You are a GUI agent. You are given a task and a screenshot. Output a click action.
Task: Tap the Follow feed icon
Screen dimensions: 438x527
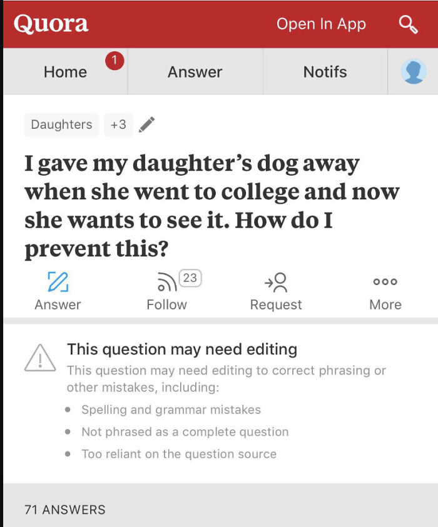pos(167,282)
